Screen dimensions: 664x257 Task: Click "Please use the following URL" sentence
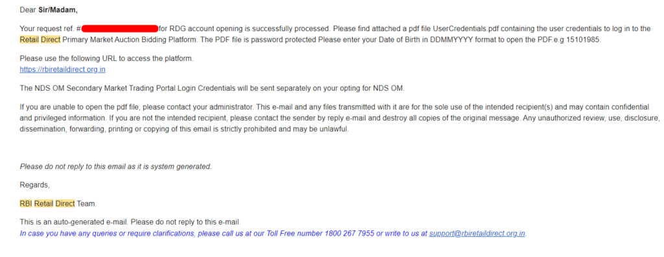(x=107, y=59)
